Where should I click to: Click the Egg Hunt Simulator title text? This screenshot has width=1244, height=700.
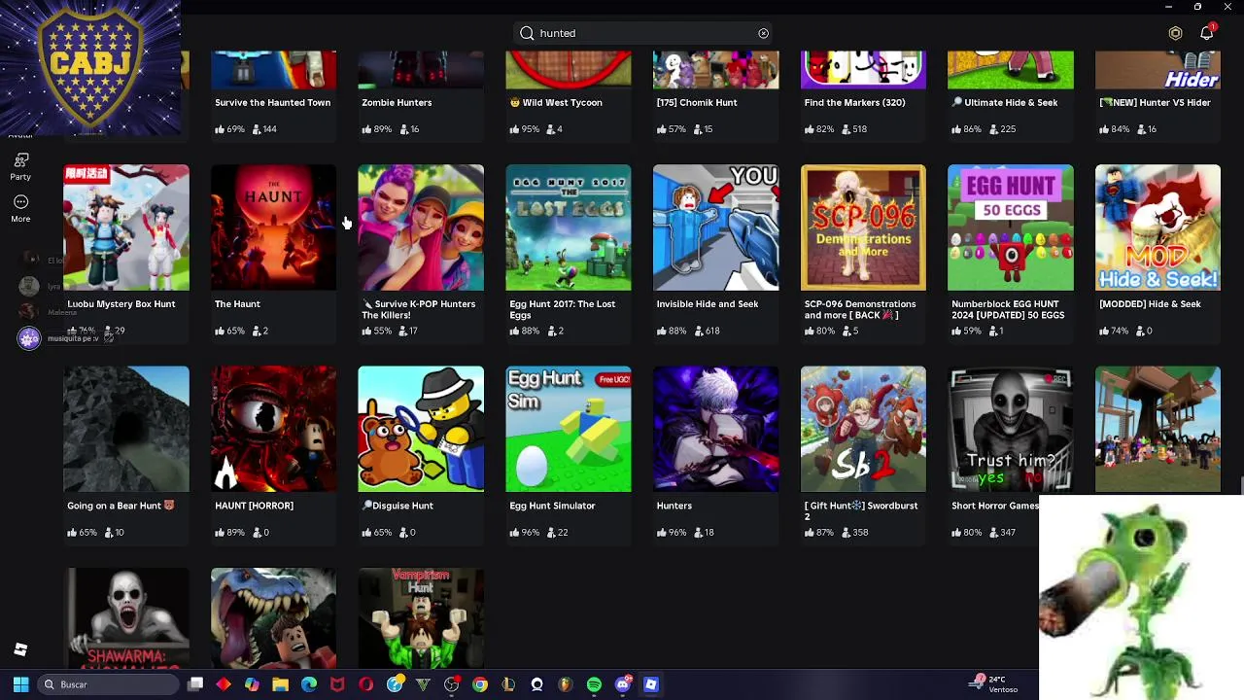click(552, 506)
